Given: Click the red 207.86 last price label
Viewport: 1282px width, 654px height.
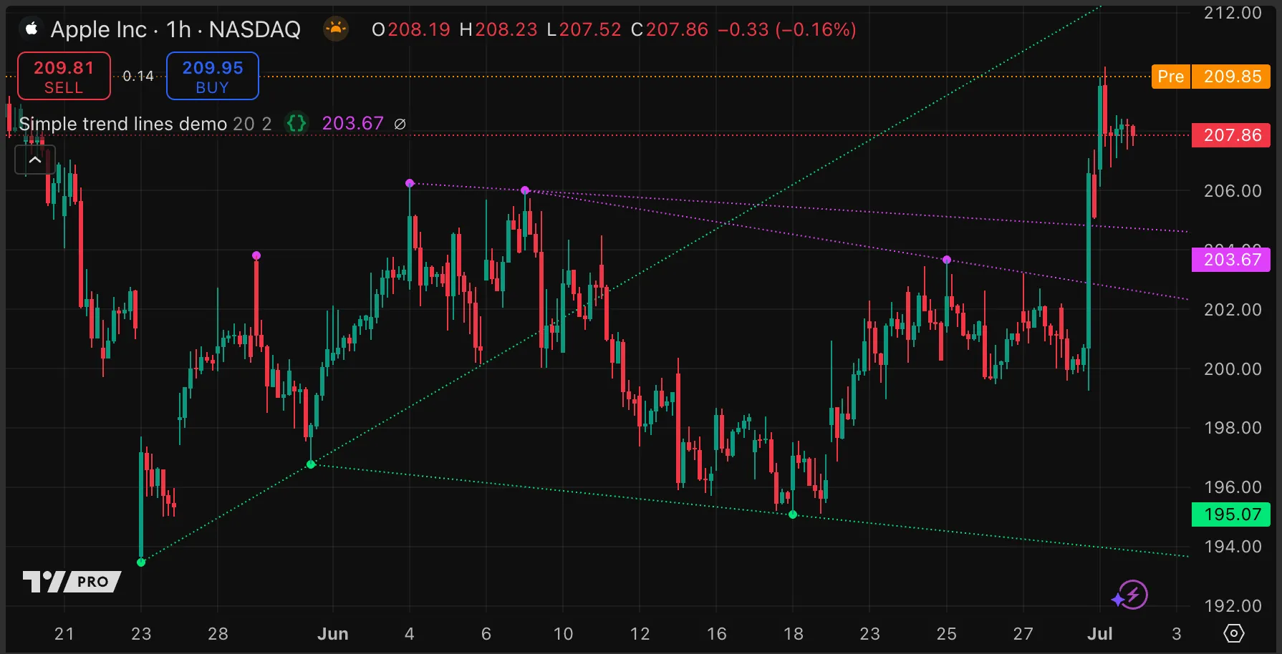Looking at the screenshot, I should pyautogui.click(x=1231, y=135).
